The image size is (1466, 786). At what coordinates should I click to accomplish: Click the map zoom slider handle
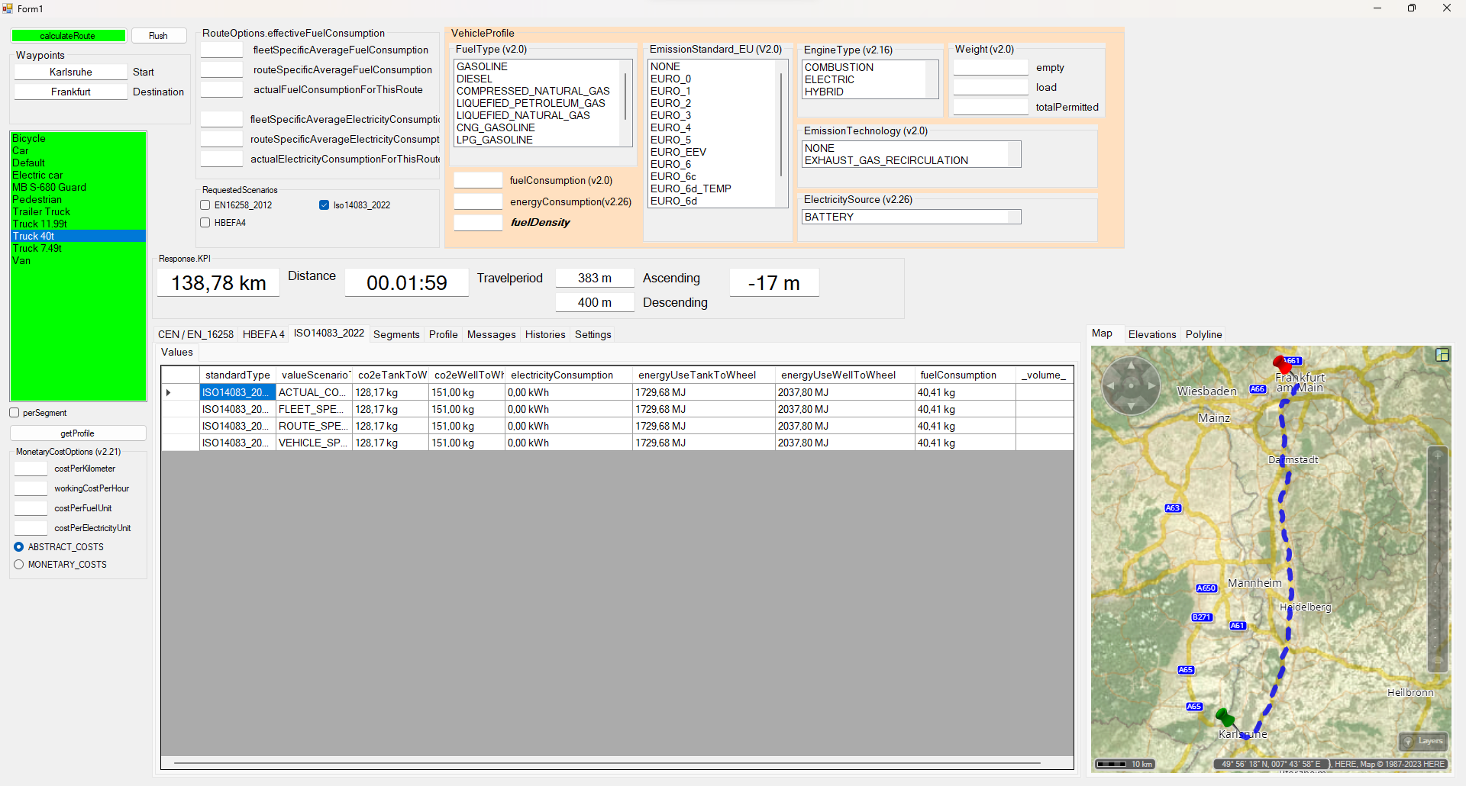1438,569
